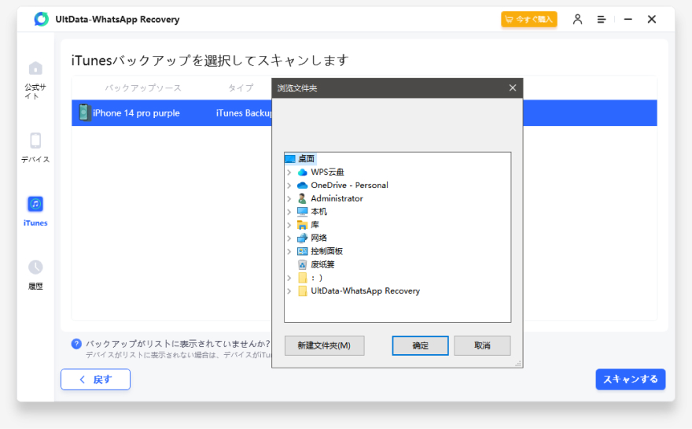Expand the Administrator tree node
Screen dimensions: 692x429
[289, 198]
